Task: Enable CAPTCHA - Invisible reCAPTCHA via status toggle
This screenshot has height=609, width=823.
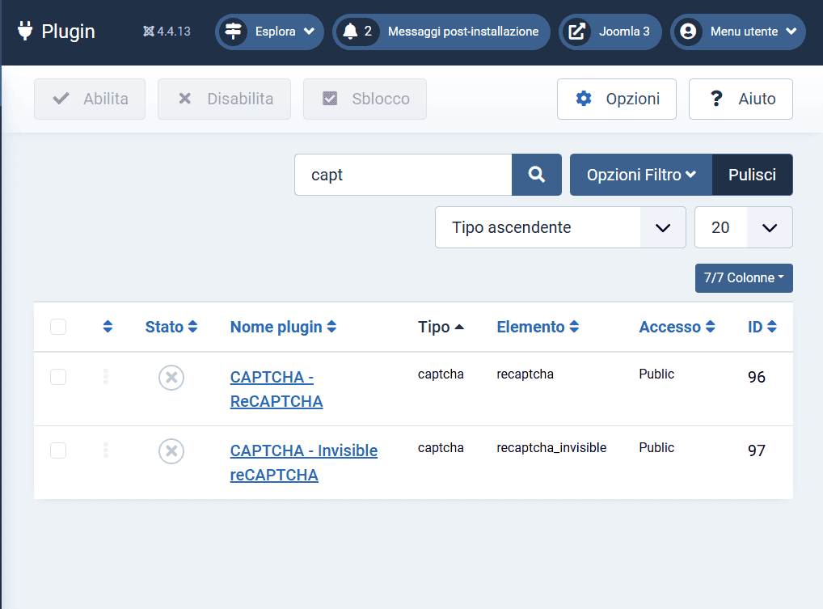Action: [171, 451]
